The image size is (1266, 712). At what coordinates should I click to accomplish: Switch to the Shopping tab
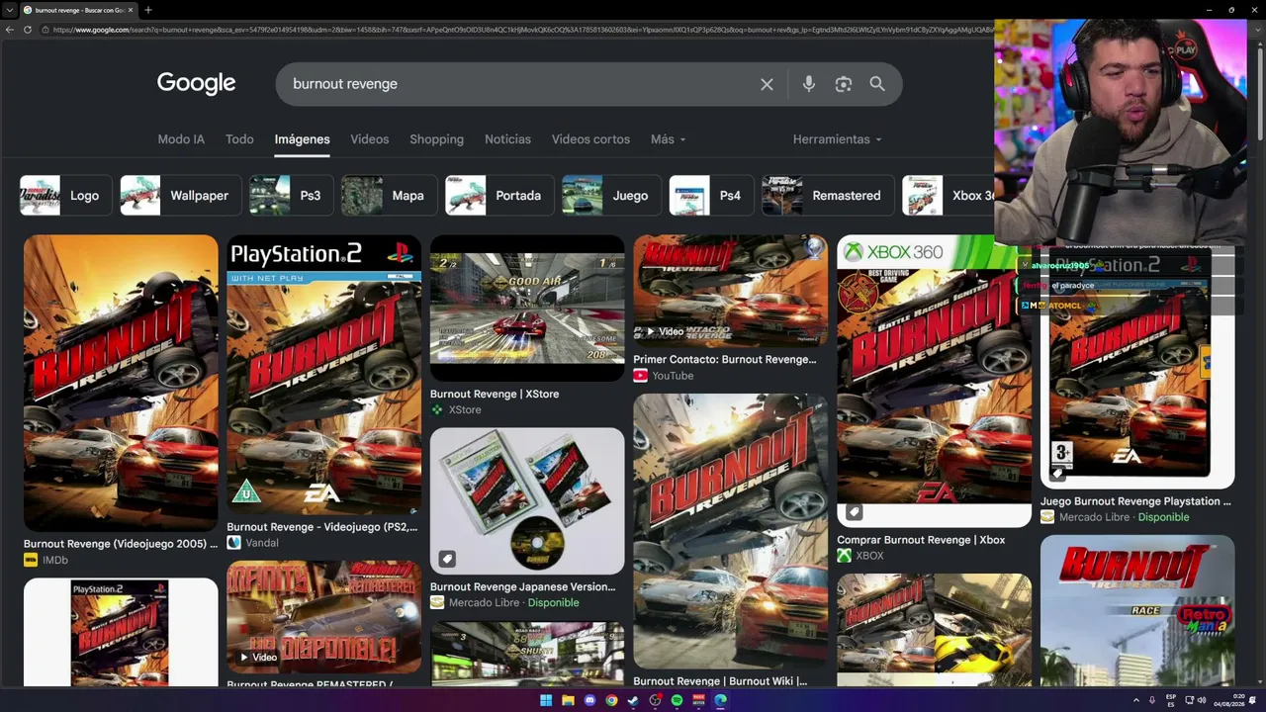point(436,139)
